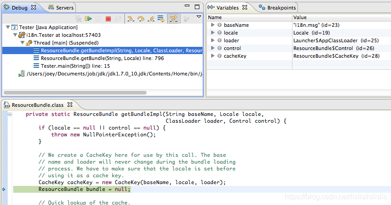Click the Tester [Java Application] launch row
The image size is (391, 205).
point(48,27)
